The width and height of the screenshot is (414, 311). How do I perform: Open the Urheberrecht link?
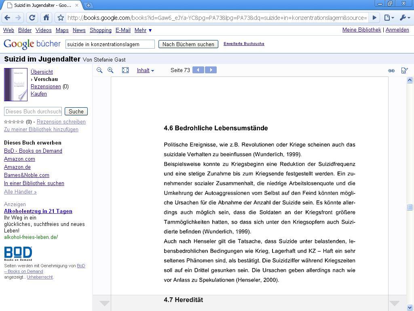pyautogui.click(x=40, y=277)
